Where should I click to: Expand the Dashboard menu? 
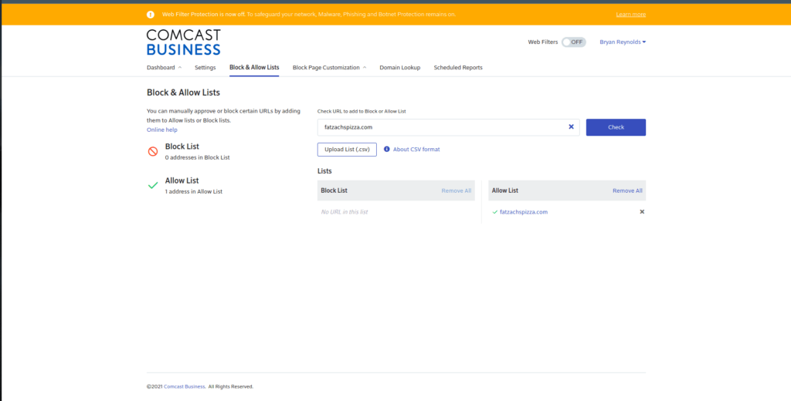(164, 68)
